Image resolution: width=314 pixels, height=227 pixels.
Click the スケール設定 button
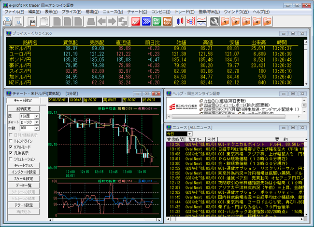pyautogui.click(x=24, y=179)
